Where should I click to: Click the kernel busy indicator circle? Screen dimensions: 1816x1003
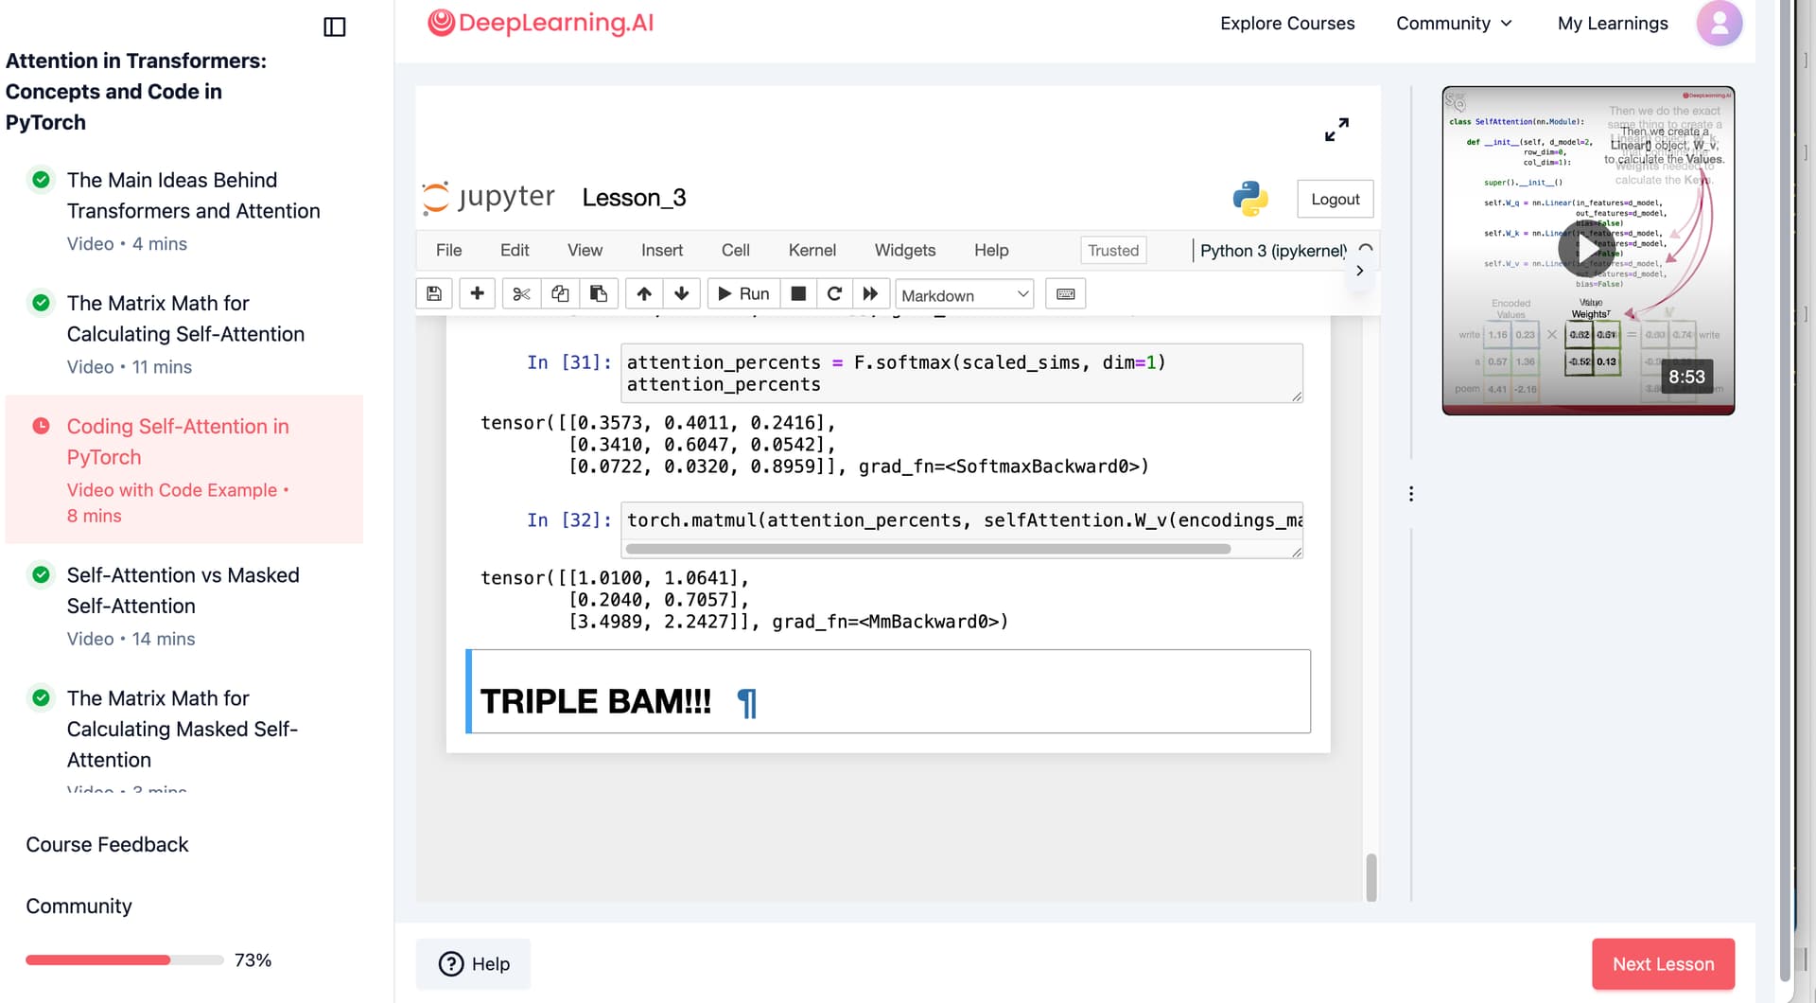point(1365,250)
